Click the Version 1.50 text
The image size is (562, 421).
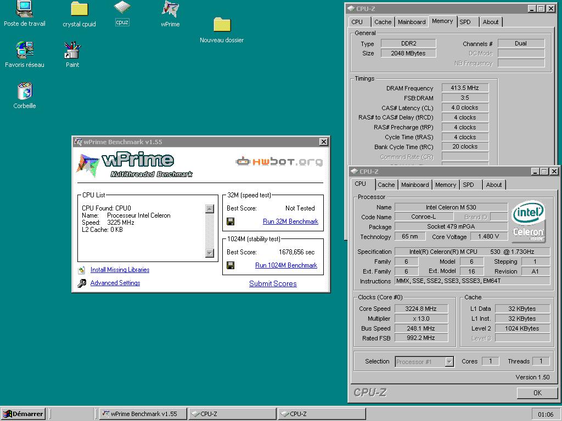[532, 377]
